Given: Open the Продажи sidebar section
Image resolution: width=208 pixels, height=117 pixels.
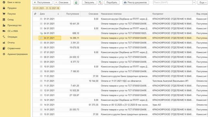Looking at the screenshot, I should (12, 8).
